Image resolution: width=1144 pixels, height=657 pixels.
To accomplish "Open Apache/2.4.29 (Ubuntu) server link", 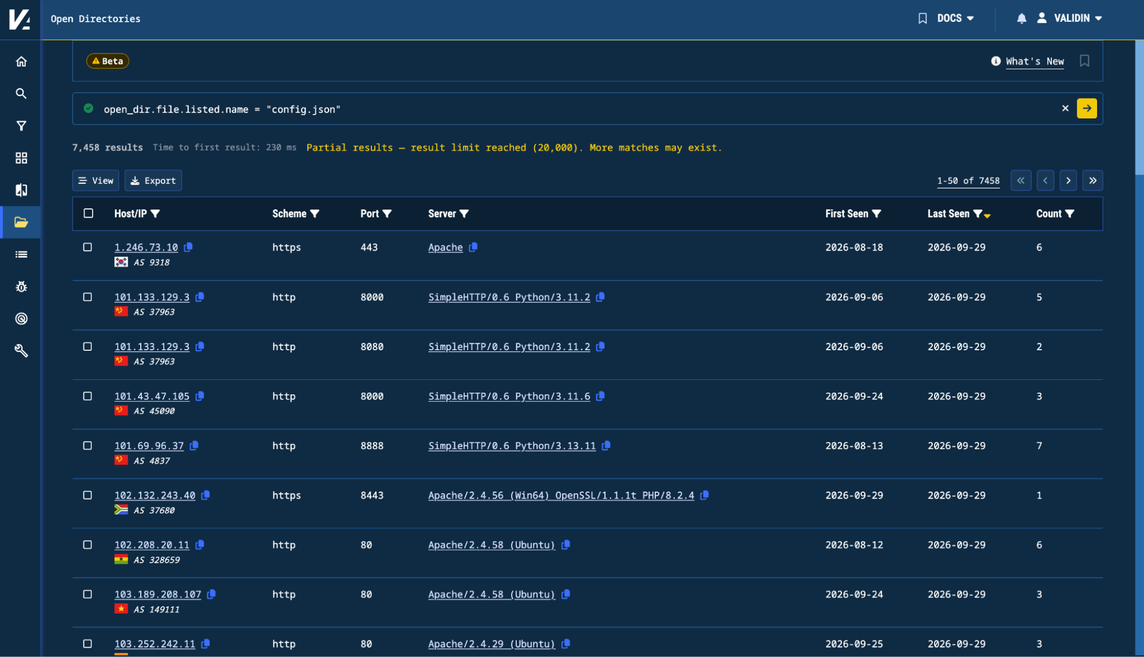I will (492, 644).
